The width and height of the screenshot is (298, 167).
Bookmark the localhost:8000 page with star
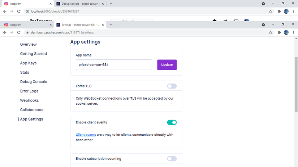(x=271, y=12)
